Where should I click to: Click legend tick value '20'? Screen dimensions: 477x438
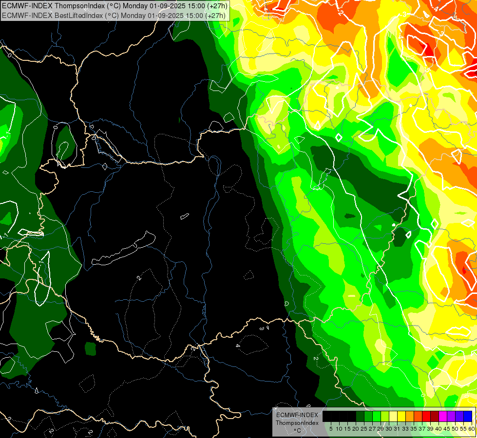coord(356,429)
